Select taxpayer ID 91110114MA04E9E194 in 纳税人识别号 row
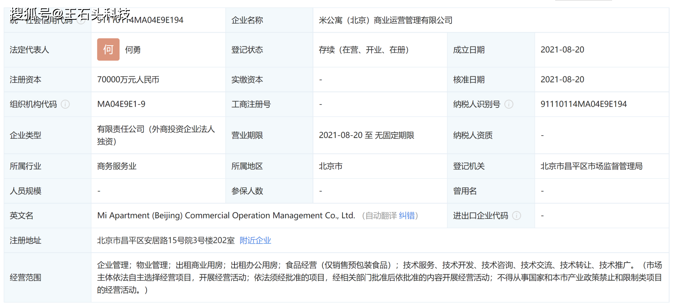Screen dimensions: 673x307 pyautogui.click(x=584, y=104)
